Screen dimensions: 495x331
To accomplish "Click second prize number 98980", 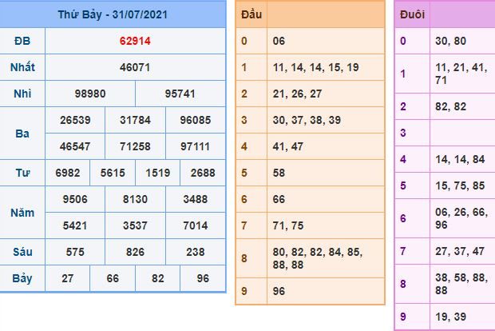I will pyautogui.click(x=90, y=94).
